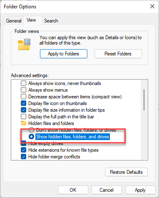Open the Search tab
159x198 pixels.
click(x=51, y=21)
